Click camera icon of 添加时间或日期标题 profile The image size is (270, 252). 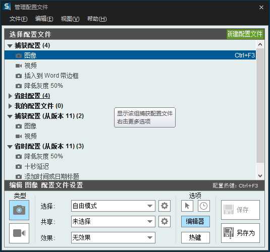[x=19, y=177]
